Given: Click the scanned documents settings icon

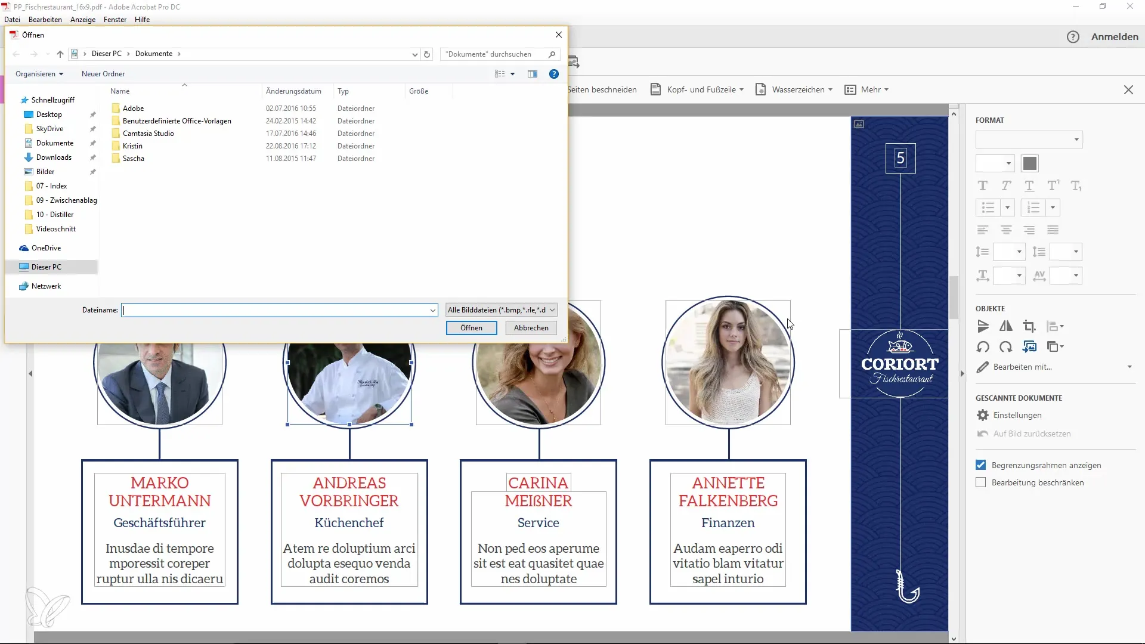Looking at the screenshot, I should click(982, 414).
